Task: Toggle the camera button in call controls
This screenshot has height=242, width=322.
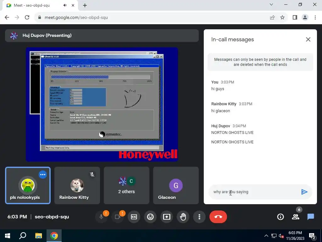Action: [x=118, y=217]
